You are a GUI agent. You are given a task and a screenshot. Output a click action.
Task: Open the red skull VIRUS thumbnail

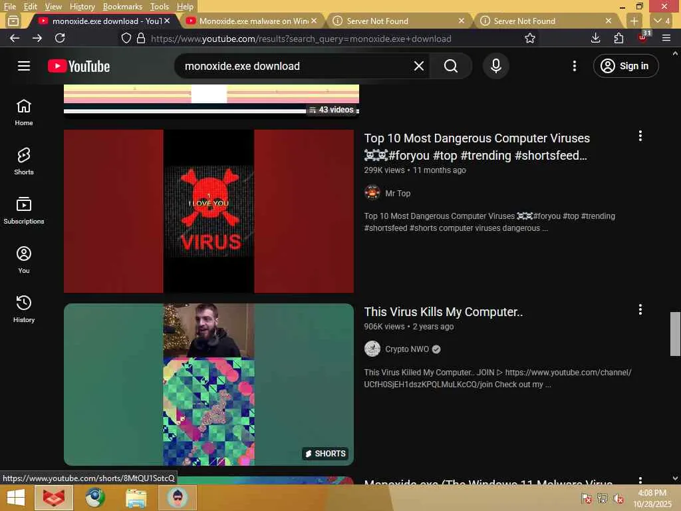tap(209, 211)
